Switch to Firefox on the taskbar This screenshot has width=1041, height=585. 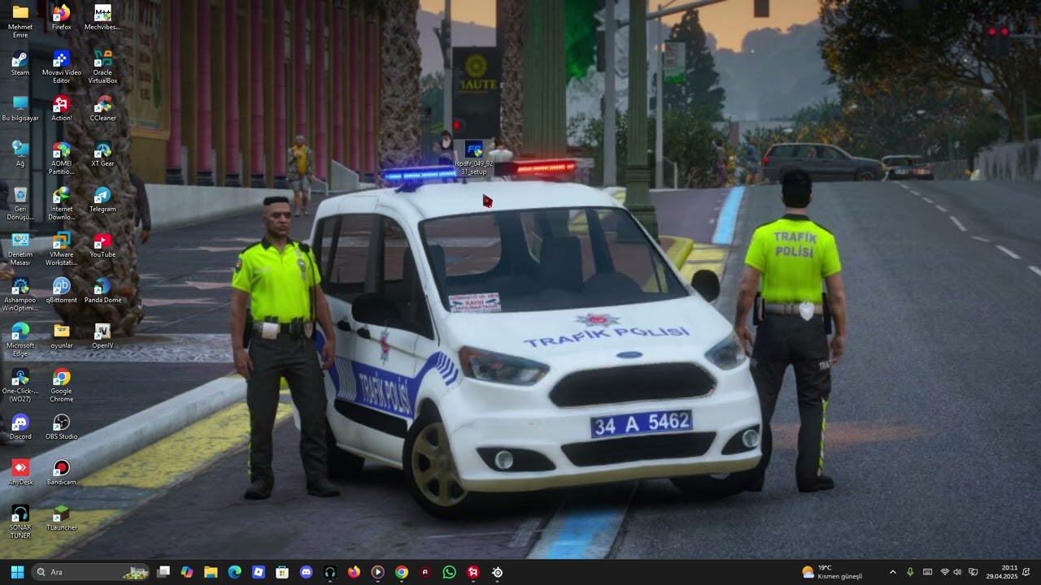(354, 572)
